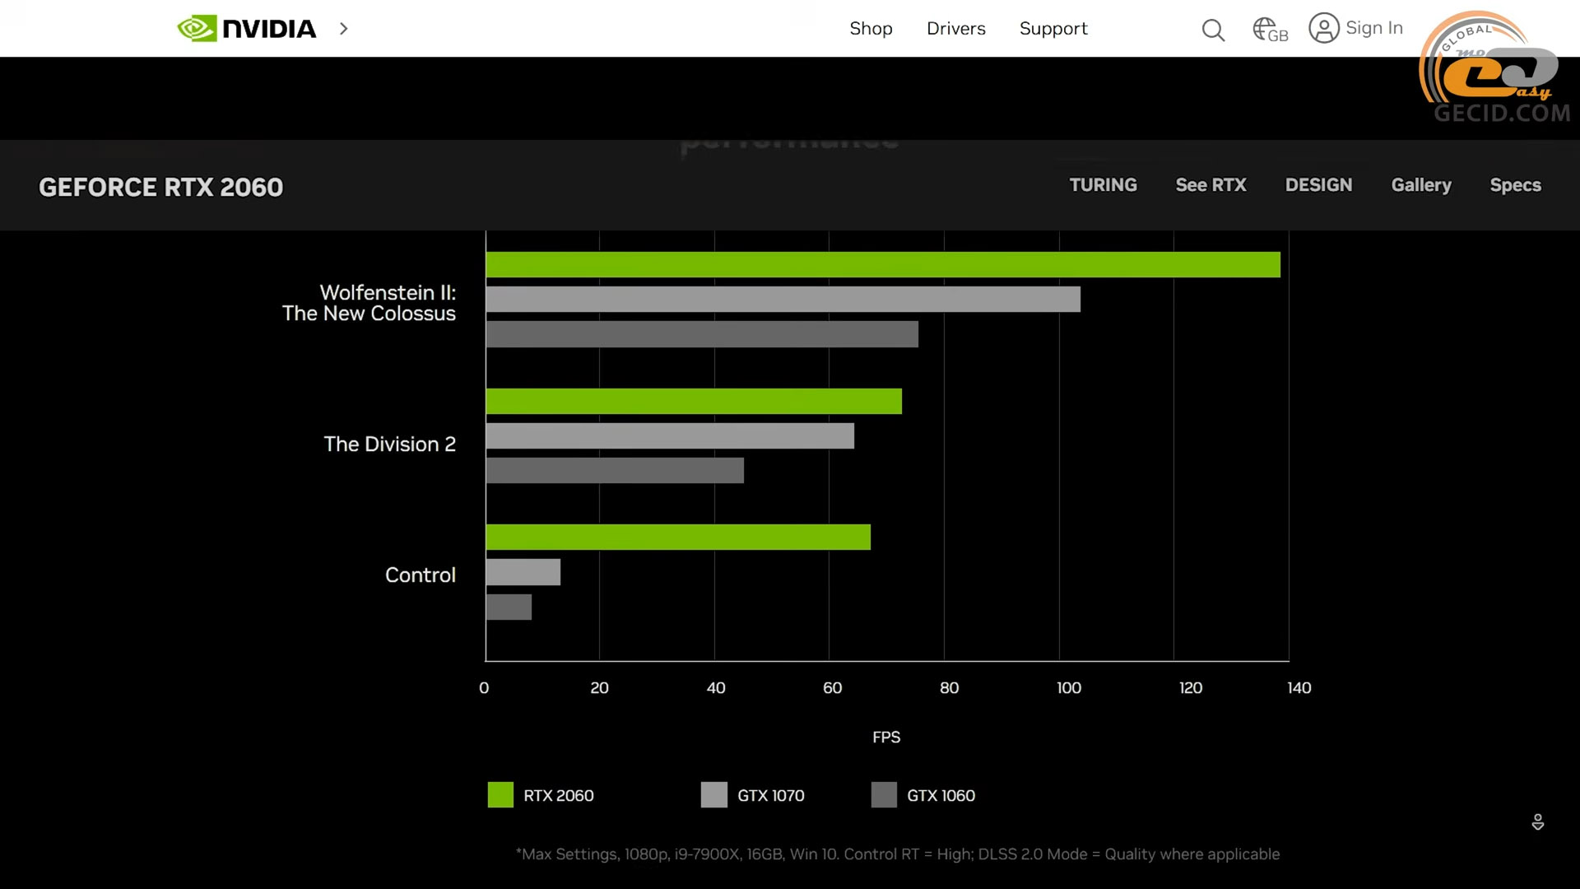
Task: Open the Support menu item
Action: 1053,29
